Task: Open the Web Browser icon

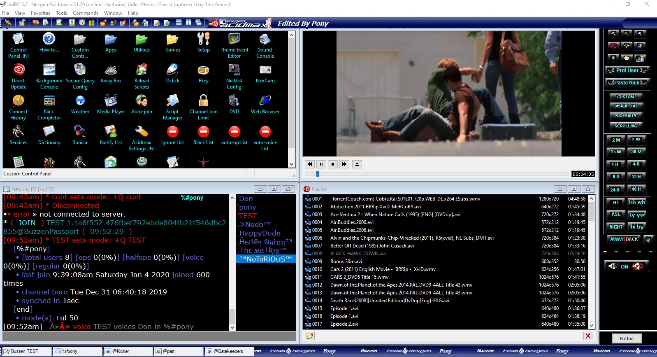Action: click(x=265, y=104)
